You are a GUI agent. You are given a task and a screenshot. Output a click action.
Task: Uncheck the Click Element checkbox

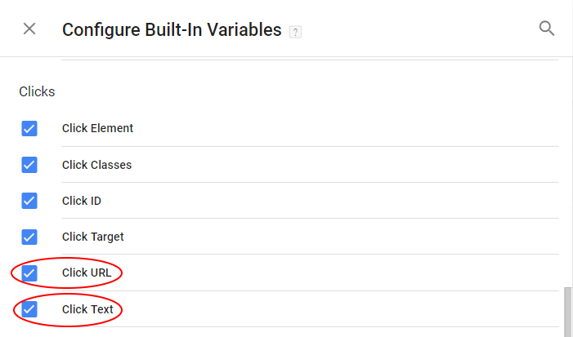click(29, 128)
